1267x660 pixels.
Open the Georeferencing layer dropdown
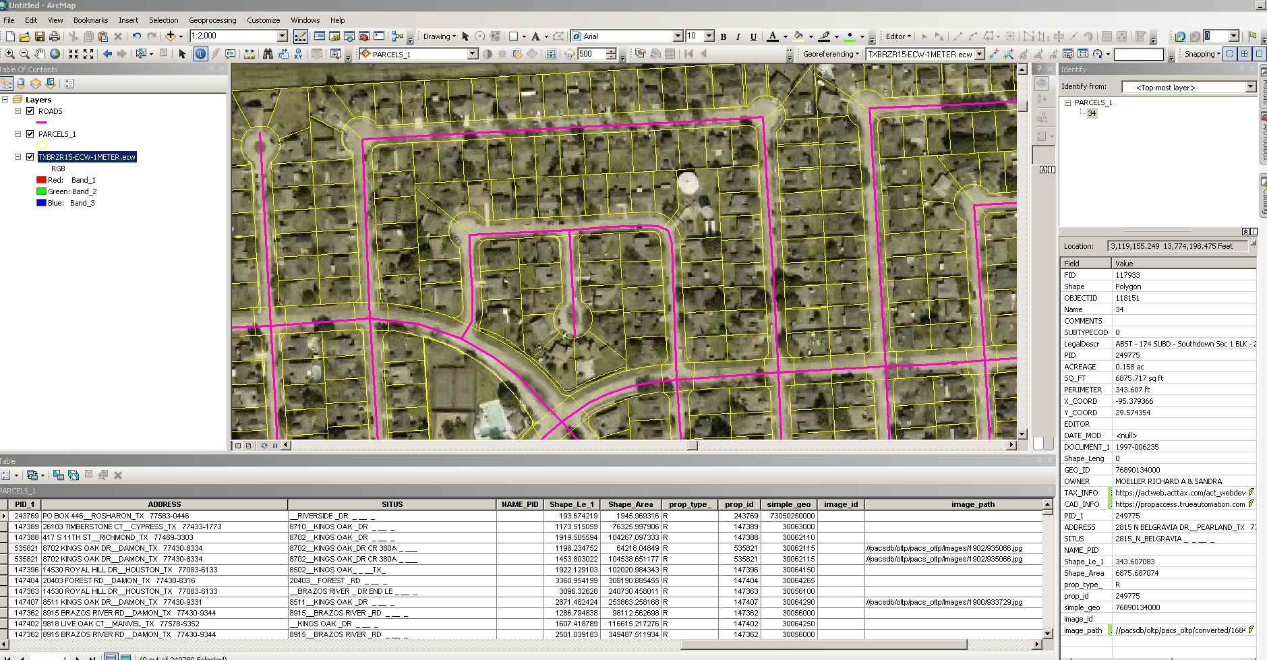[x=980, y=54]
